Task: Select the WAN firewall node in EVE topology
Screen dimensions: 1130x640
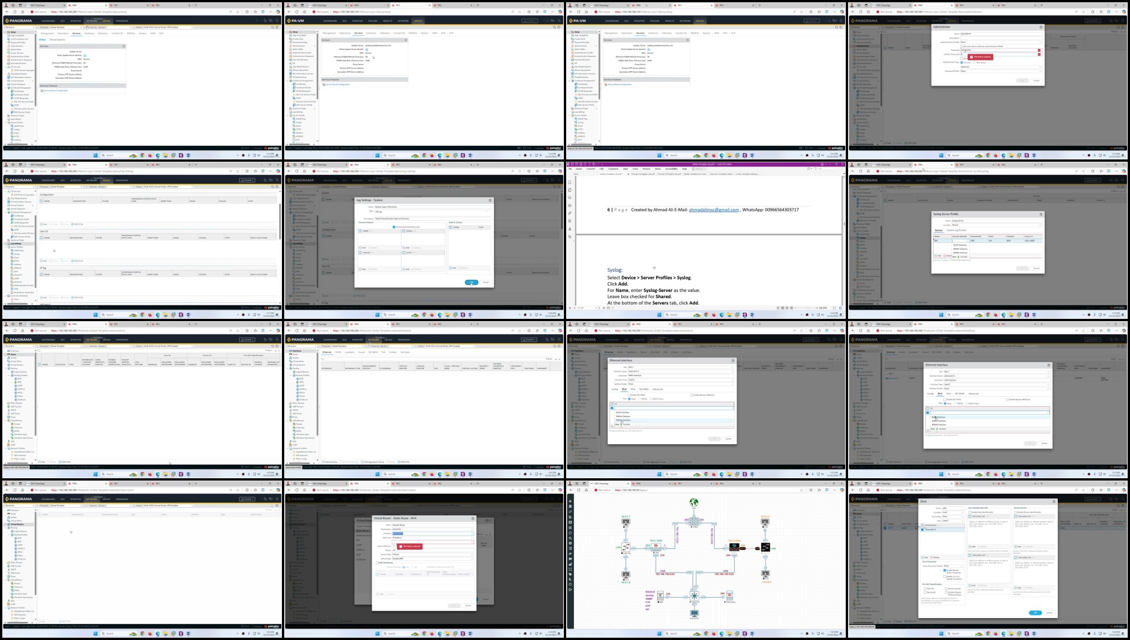Action: click(694, 522)
